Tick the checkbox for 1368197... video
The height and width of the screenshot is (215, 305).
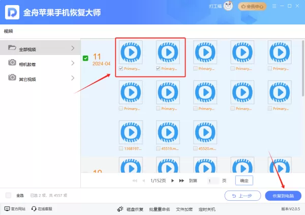point(121,149)
